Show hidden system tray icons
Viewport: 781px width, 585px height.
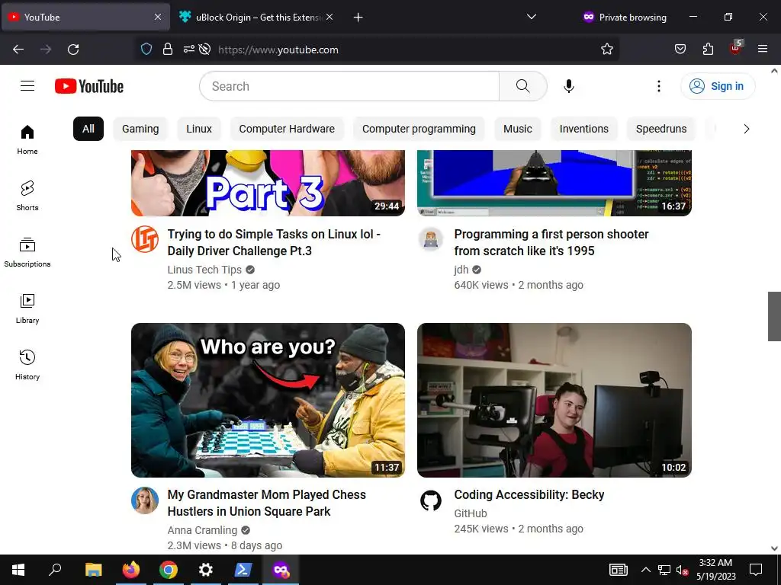point(645,570)
